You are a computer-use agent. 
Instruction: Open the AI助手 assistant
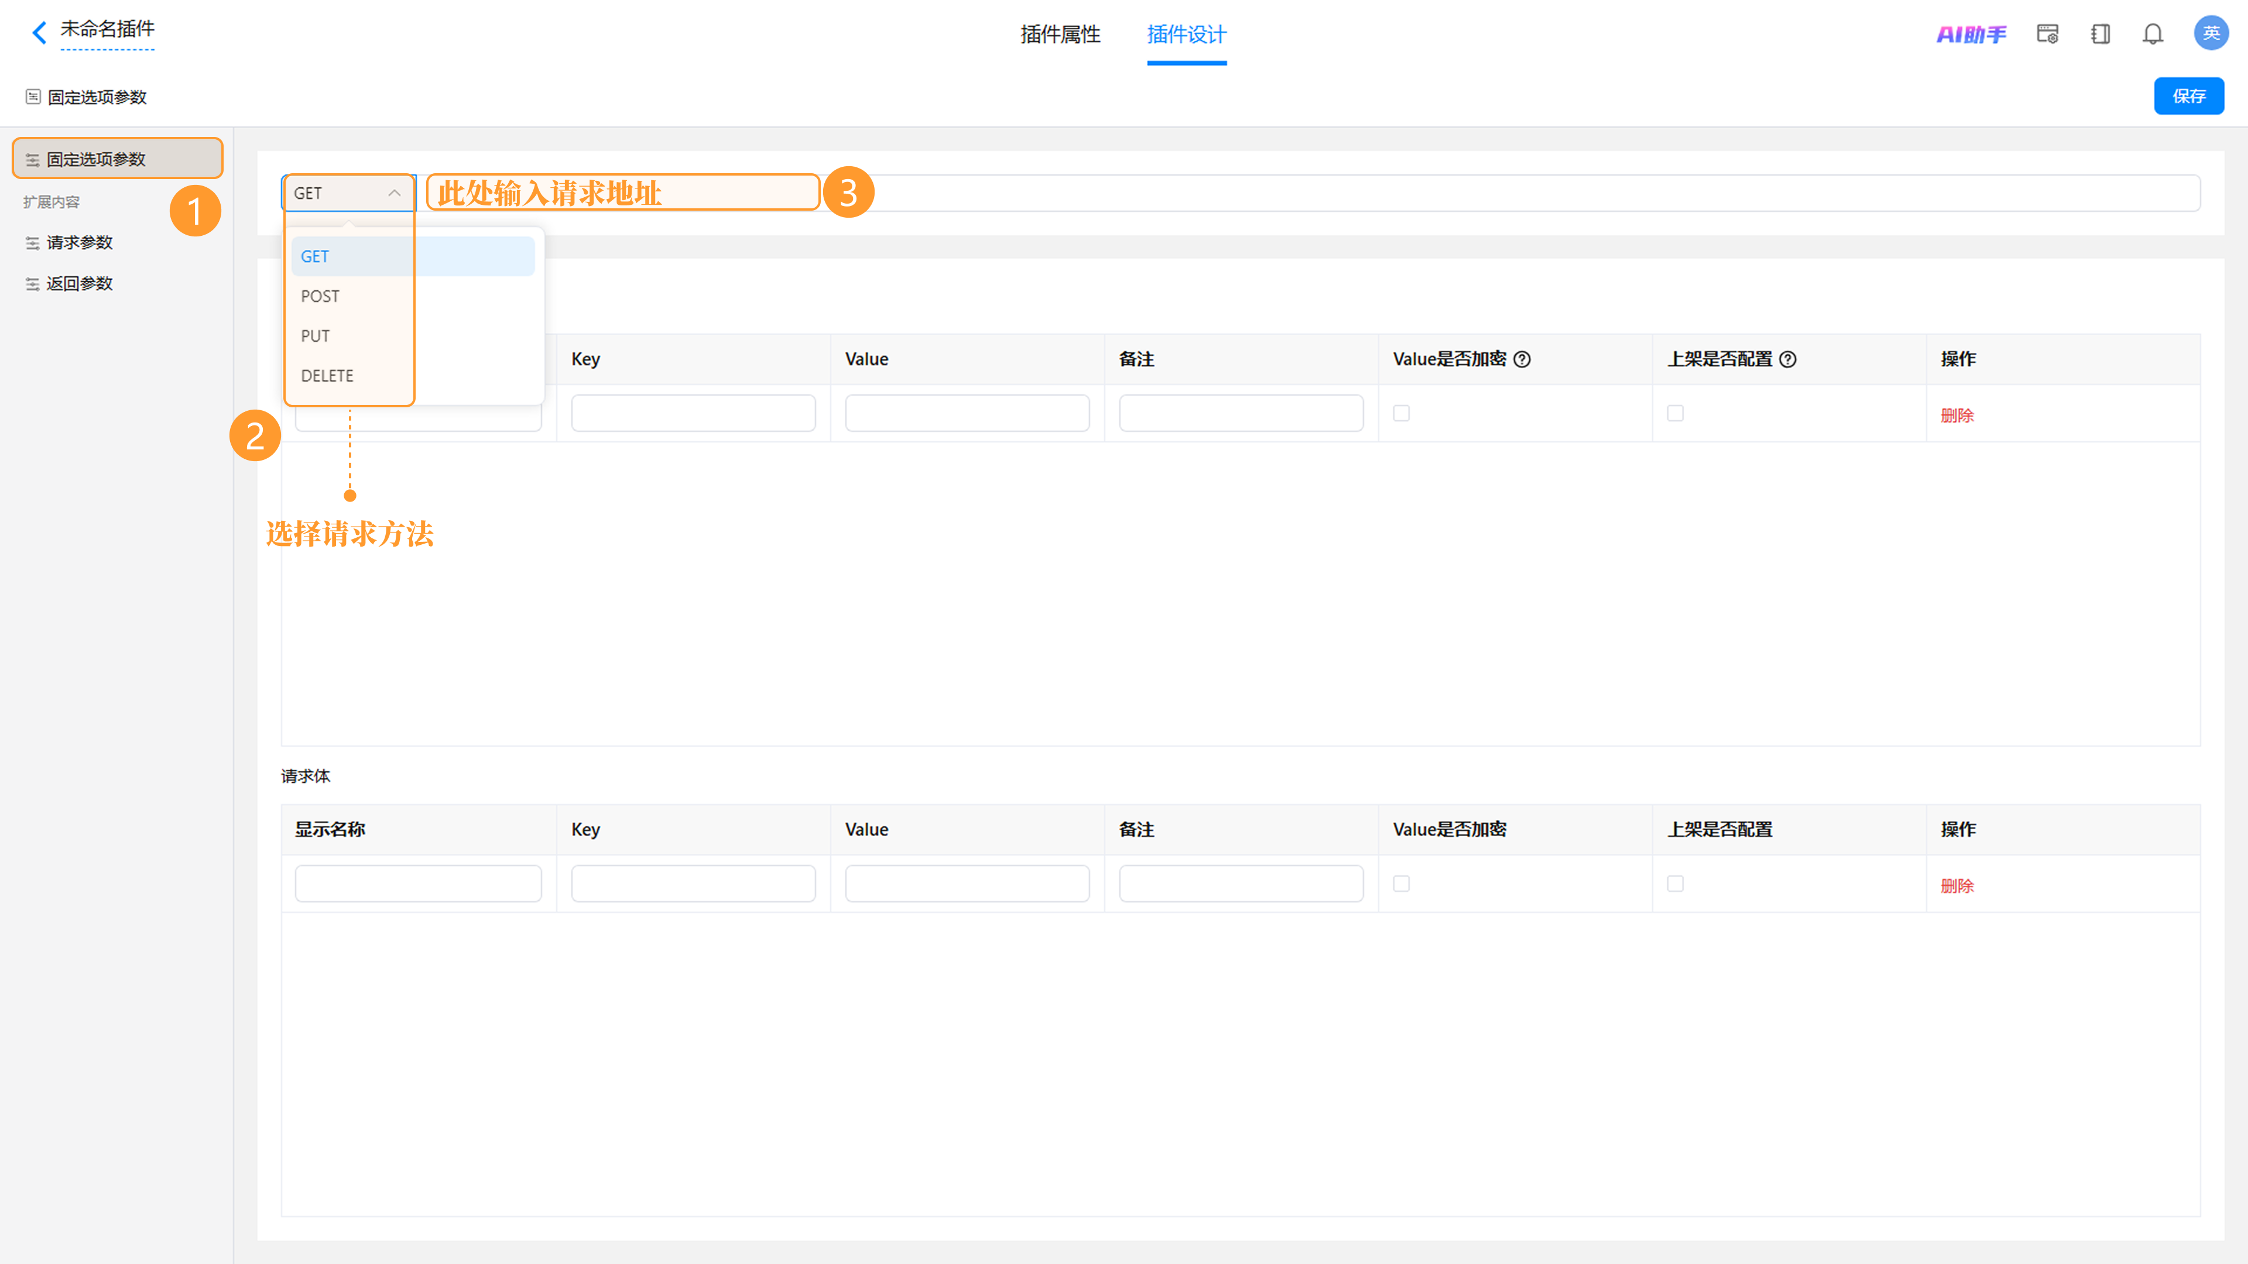[x=1971, y=34]
